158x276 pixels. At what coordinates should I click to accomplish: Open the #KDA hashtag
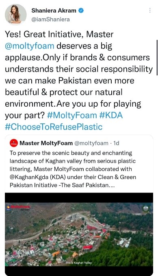click(x=111, y=116)
